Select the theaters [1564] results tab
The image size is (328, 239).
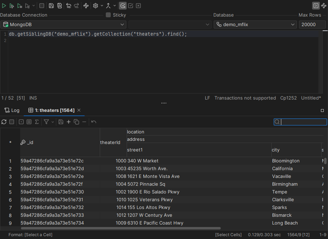(x=54, y=110)
